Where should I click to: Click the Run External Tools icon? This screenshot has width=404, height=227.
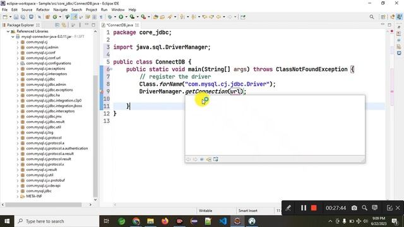(143, 17)
